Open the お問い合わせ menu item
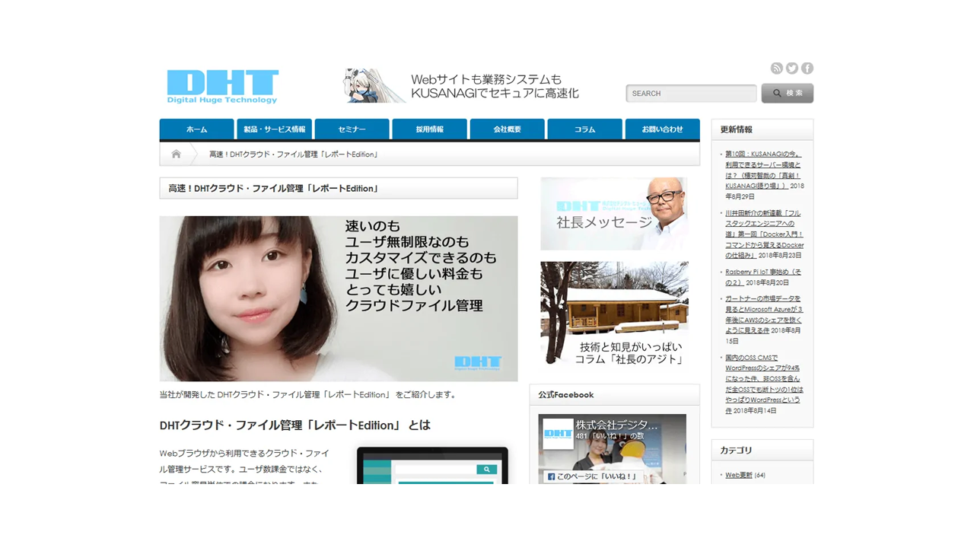The image size is (974, 548). click(663, 129)
